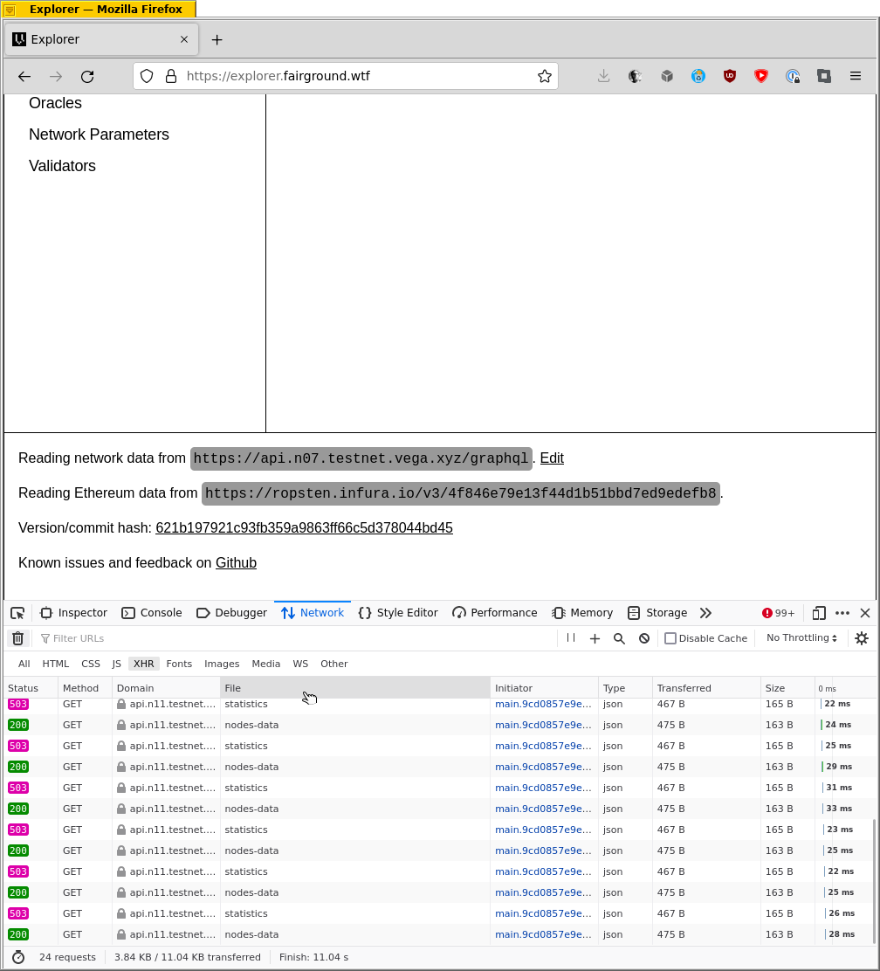Check the Disable Cache checkbox
880x971 pixels.
670,638
